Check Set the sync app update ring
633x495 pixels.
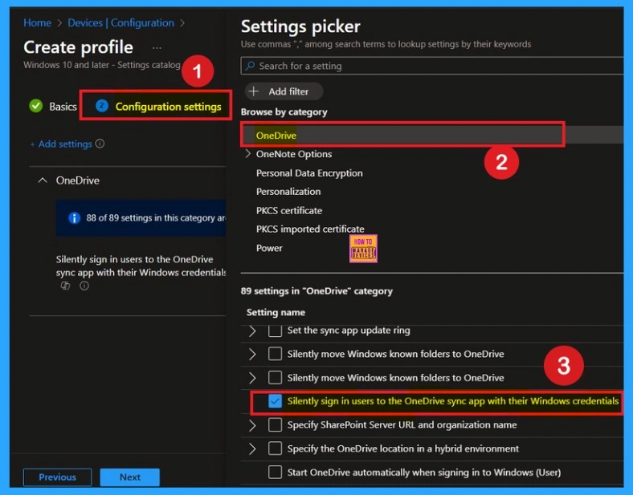[275, 331]
